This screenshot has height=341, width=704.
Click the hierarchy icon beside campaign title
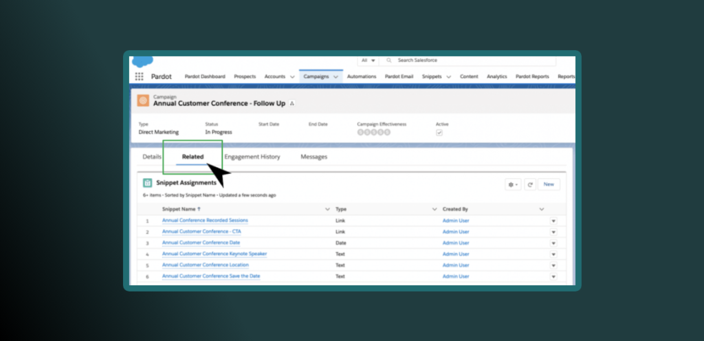pos(291,104)
